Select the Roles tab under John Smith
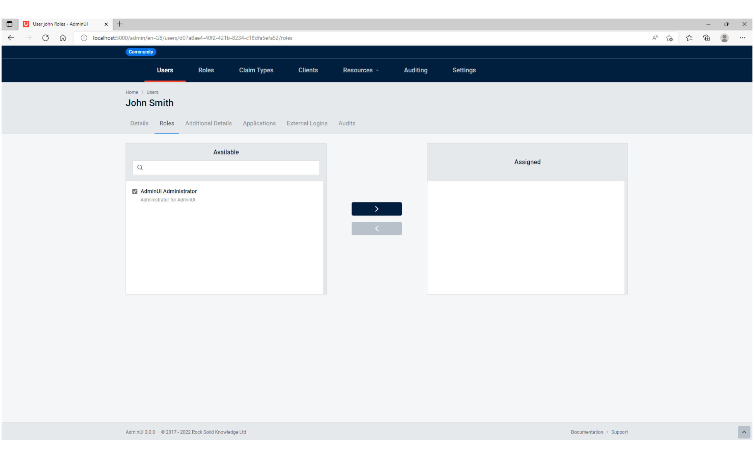The image size is (754, 459). tap(167, 123)
